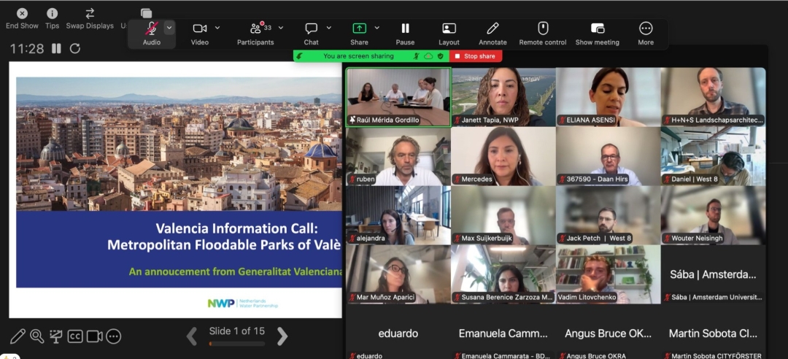Select Max Suijkerbuijk video tile
Image resolution: width=788 pixels, height=359 pixels.
point(503,215)
